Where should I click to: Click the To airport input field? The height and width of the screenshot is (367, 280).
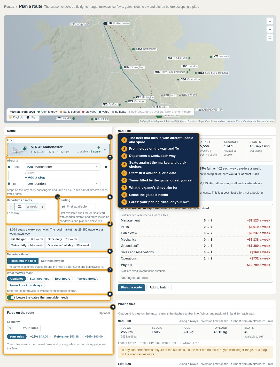63,184
